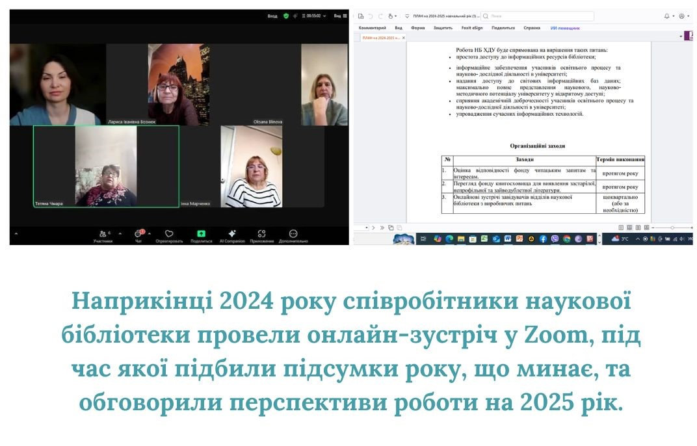Open Word from the taskbar

point(508,239)
